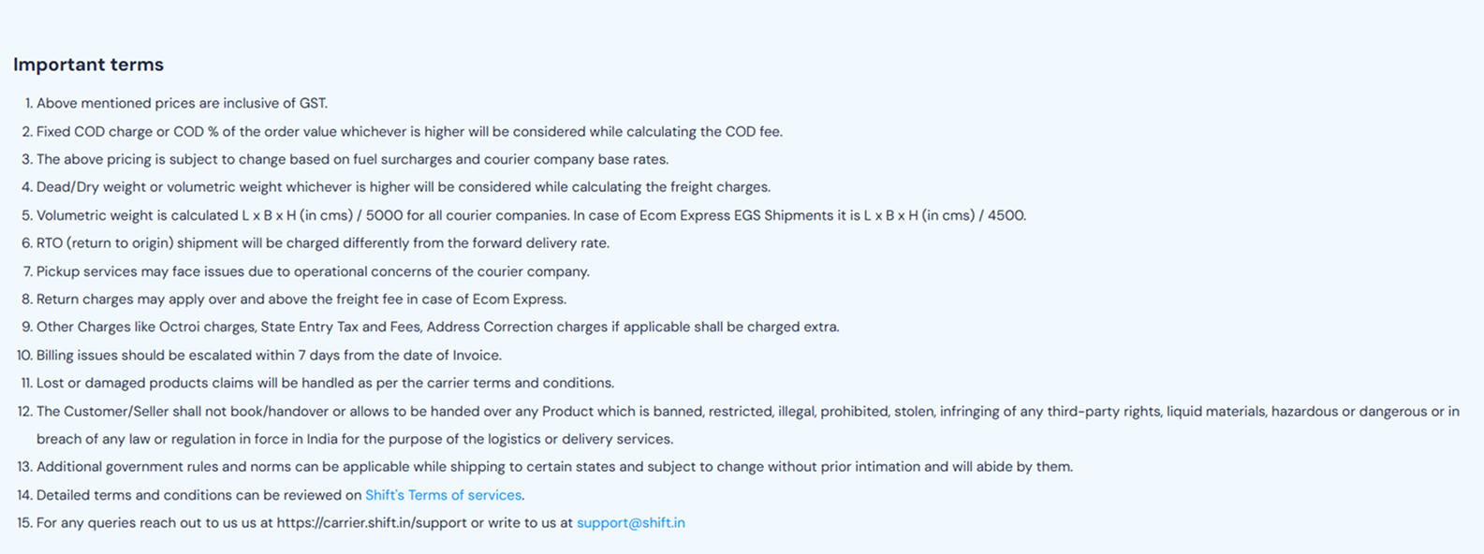Screen dimensions: 1484x554
Task: Click the Important terms heading
Action: pos(88,65)
